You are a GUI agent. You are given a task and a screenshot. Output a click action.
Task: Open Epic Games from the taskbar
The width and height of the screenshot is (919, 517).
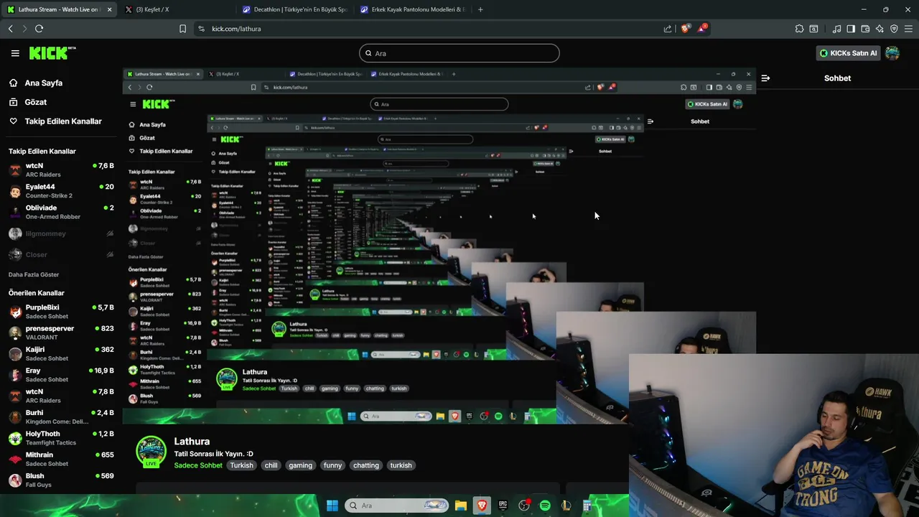coord(503,506)
